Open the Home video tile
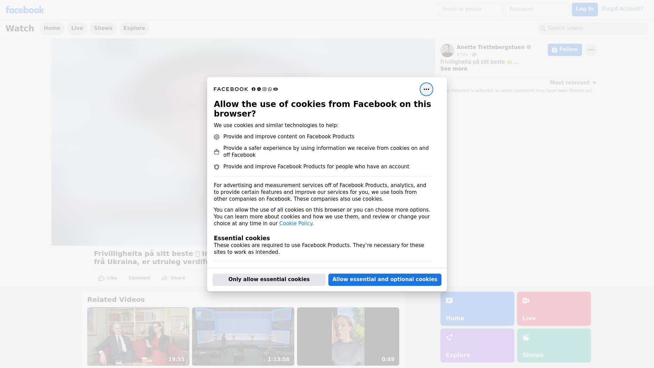This screenshot has height=368, width=654. point(477,308)
